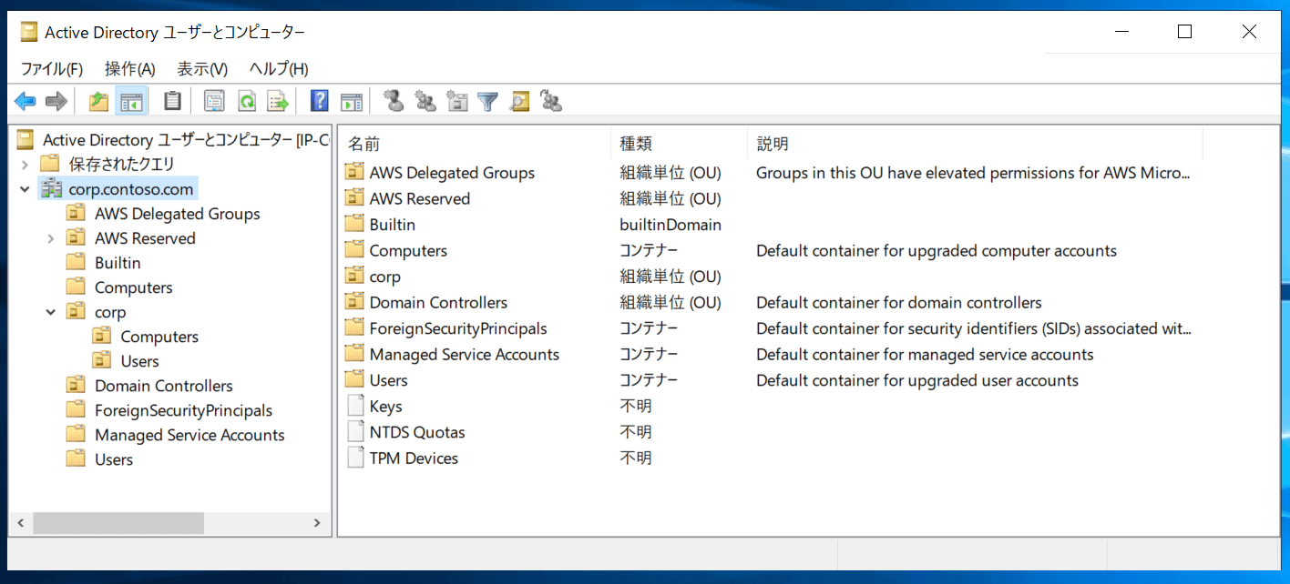Select 保存されたクエリ folder in tree
The height and width of the screenshot is (584, 1290).
pos(121,165)
